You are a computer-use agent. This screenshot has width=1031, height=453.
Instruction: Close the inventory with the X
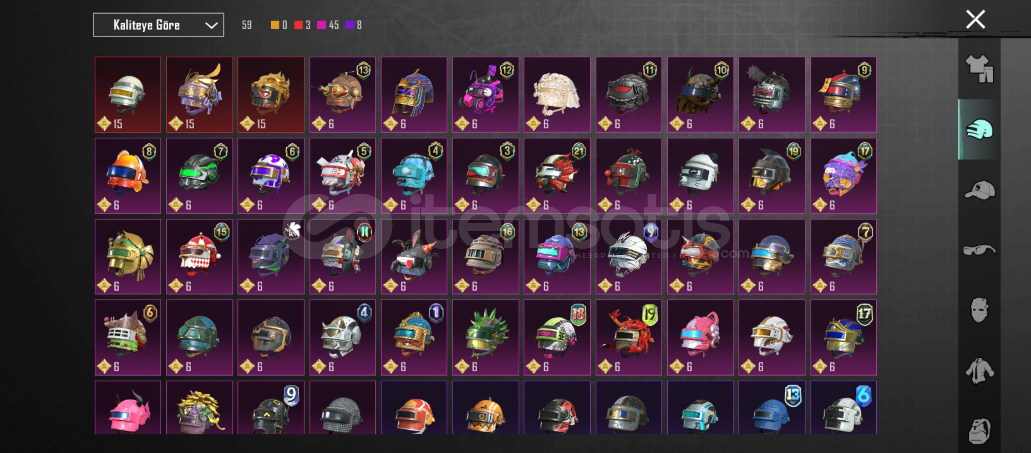pos(975,19)
